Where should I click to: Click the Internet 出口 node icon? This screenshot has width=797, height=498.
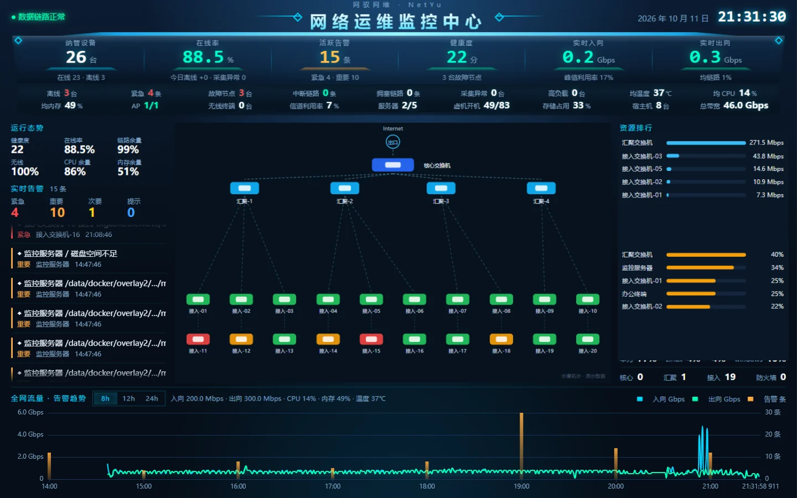point(392,142)
